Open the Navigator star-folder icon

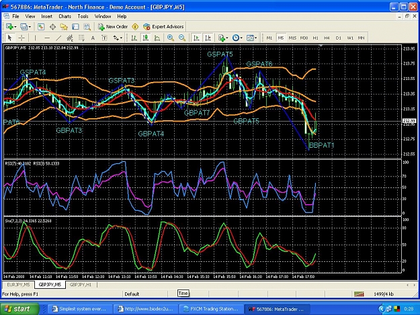click(64, 26)
